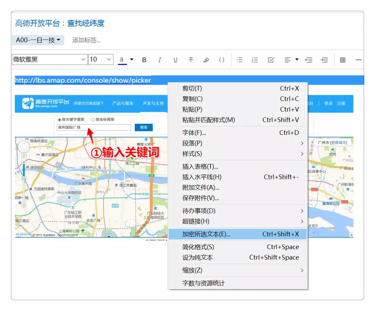Increase indent of paragraph
Screen dimensions: 375x311
pyautogui.click(x=324, y=60)
